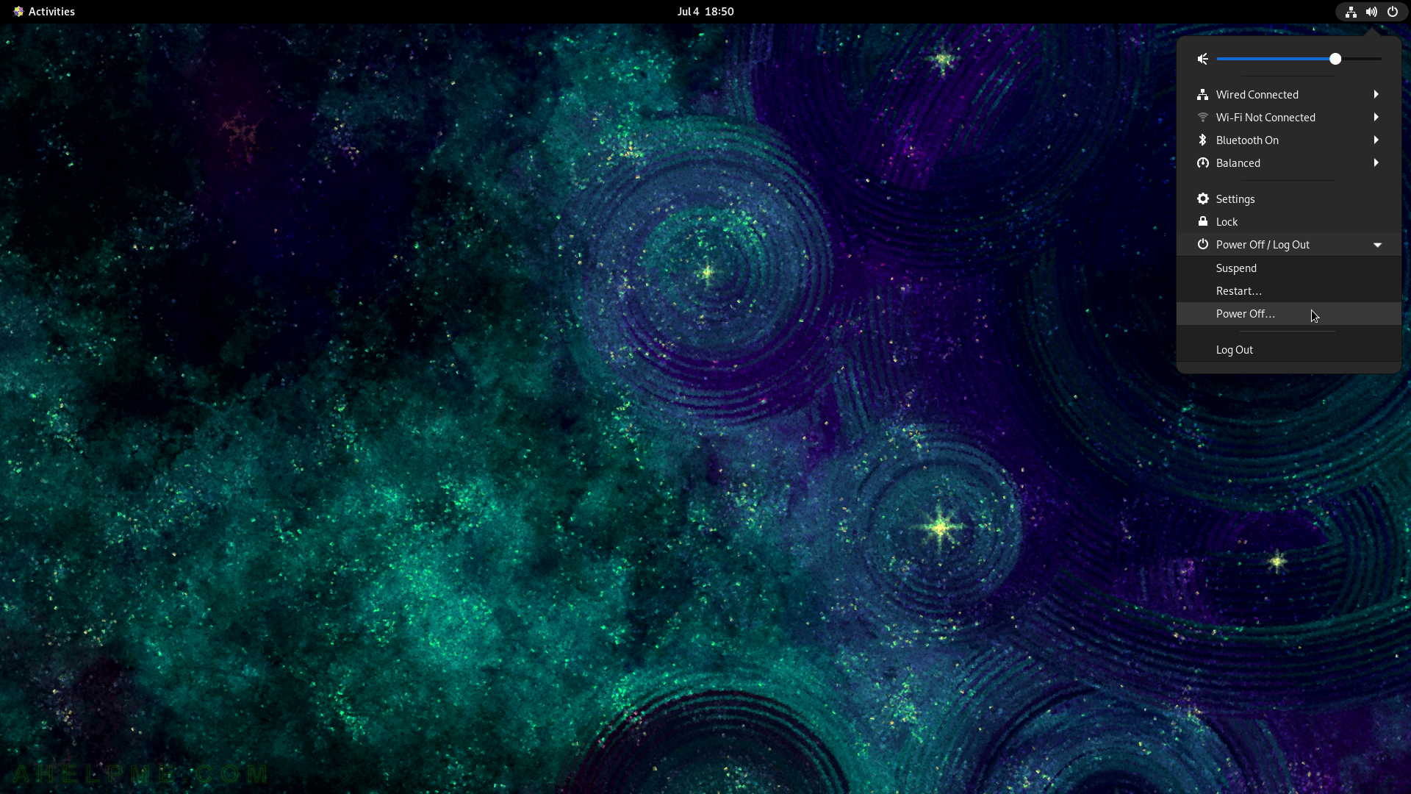
Task: Open the Activities overview button
Action: click(x=43, y=12)
